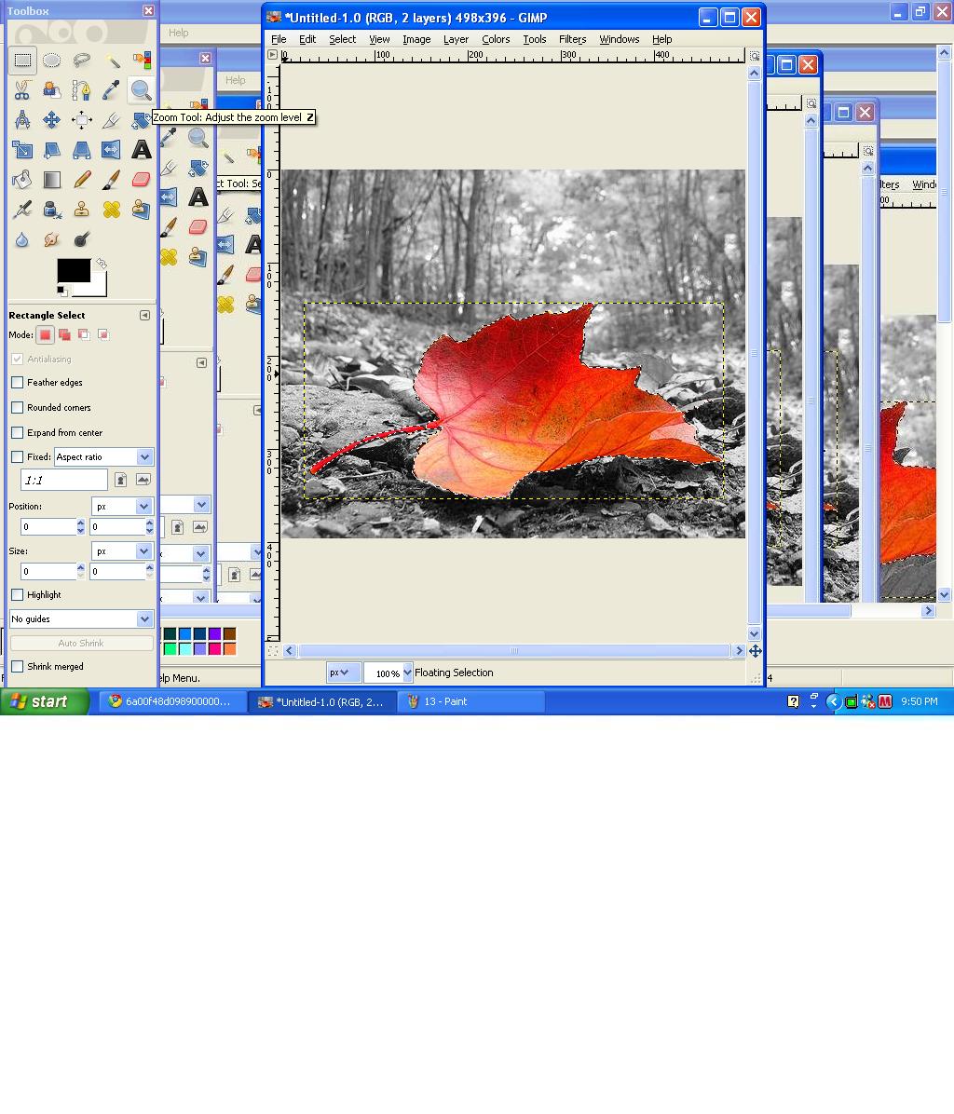
Task: Select the Heal bandage tool
Action: point(112,210)
